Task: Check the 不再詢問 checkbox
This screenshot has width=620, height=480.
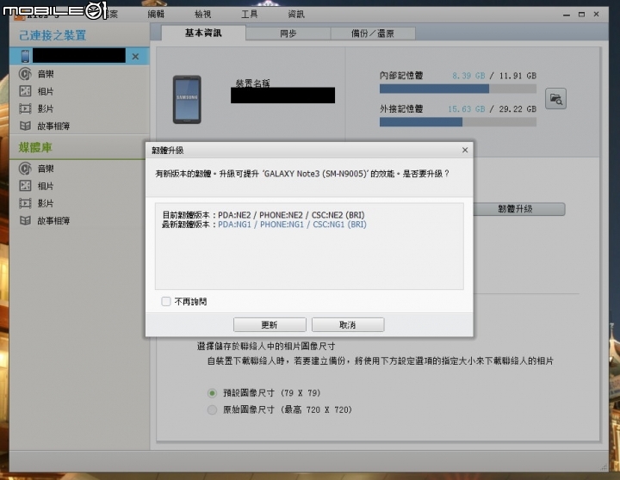Action: 166,301
